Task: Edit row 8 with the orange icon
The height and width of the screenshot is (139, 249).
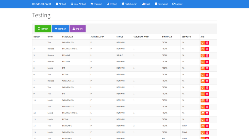Action: (x=203, y=88)
